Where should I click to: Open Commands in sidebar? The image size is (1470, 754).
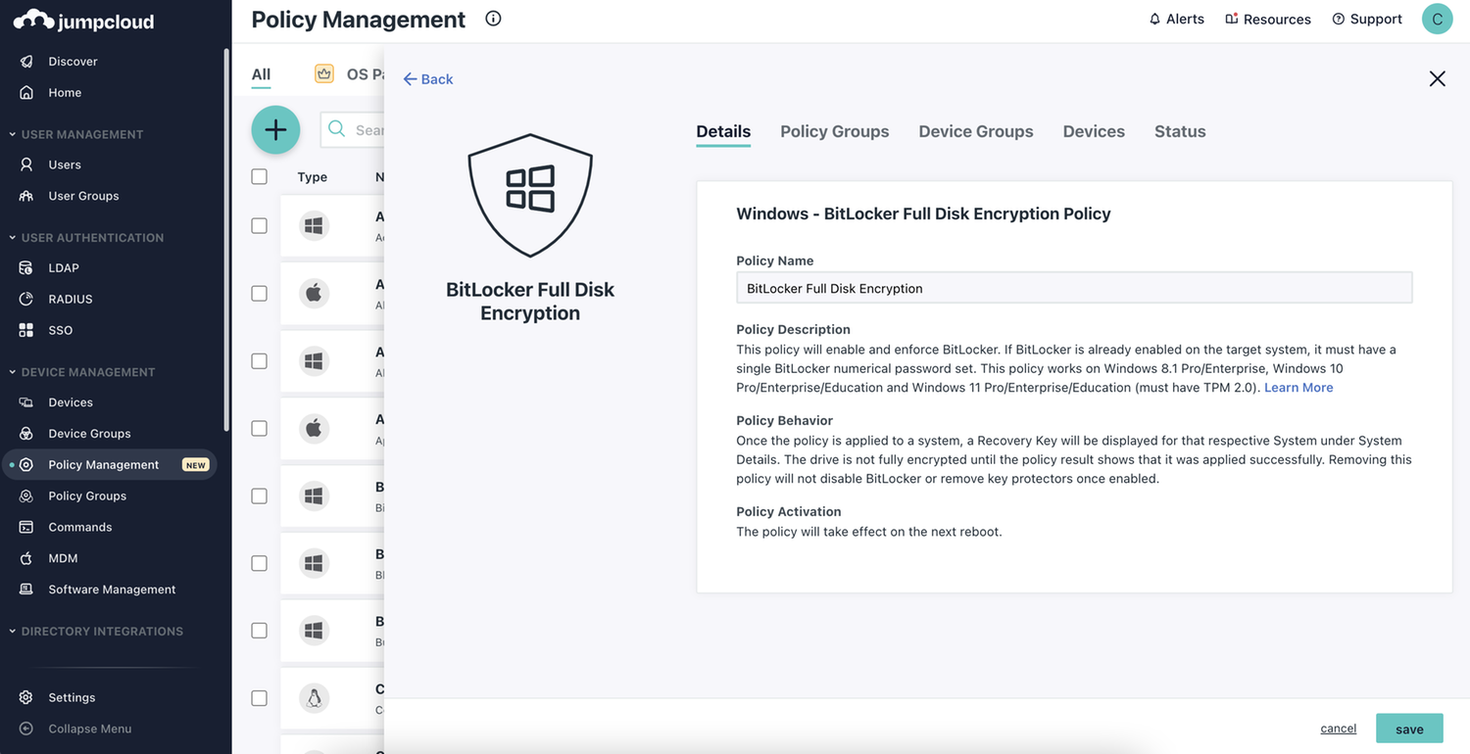[x=80, y=527]
